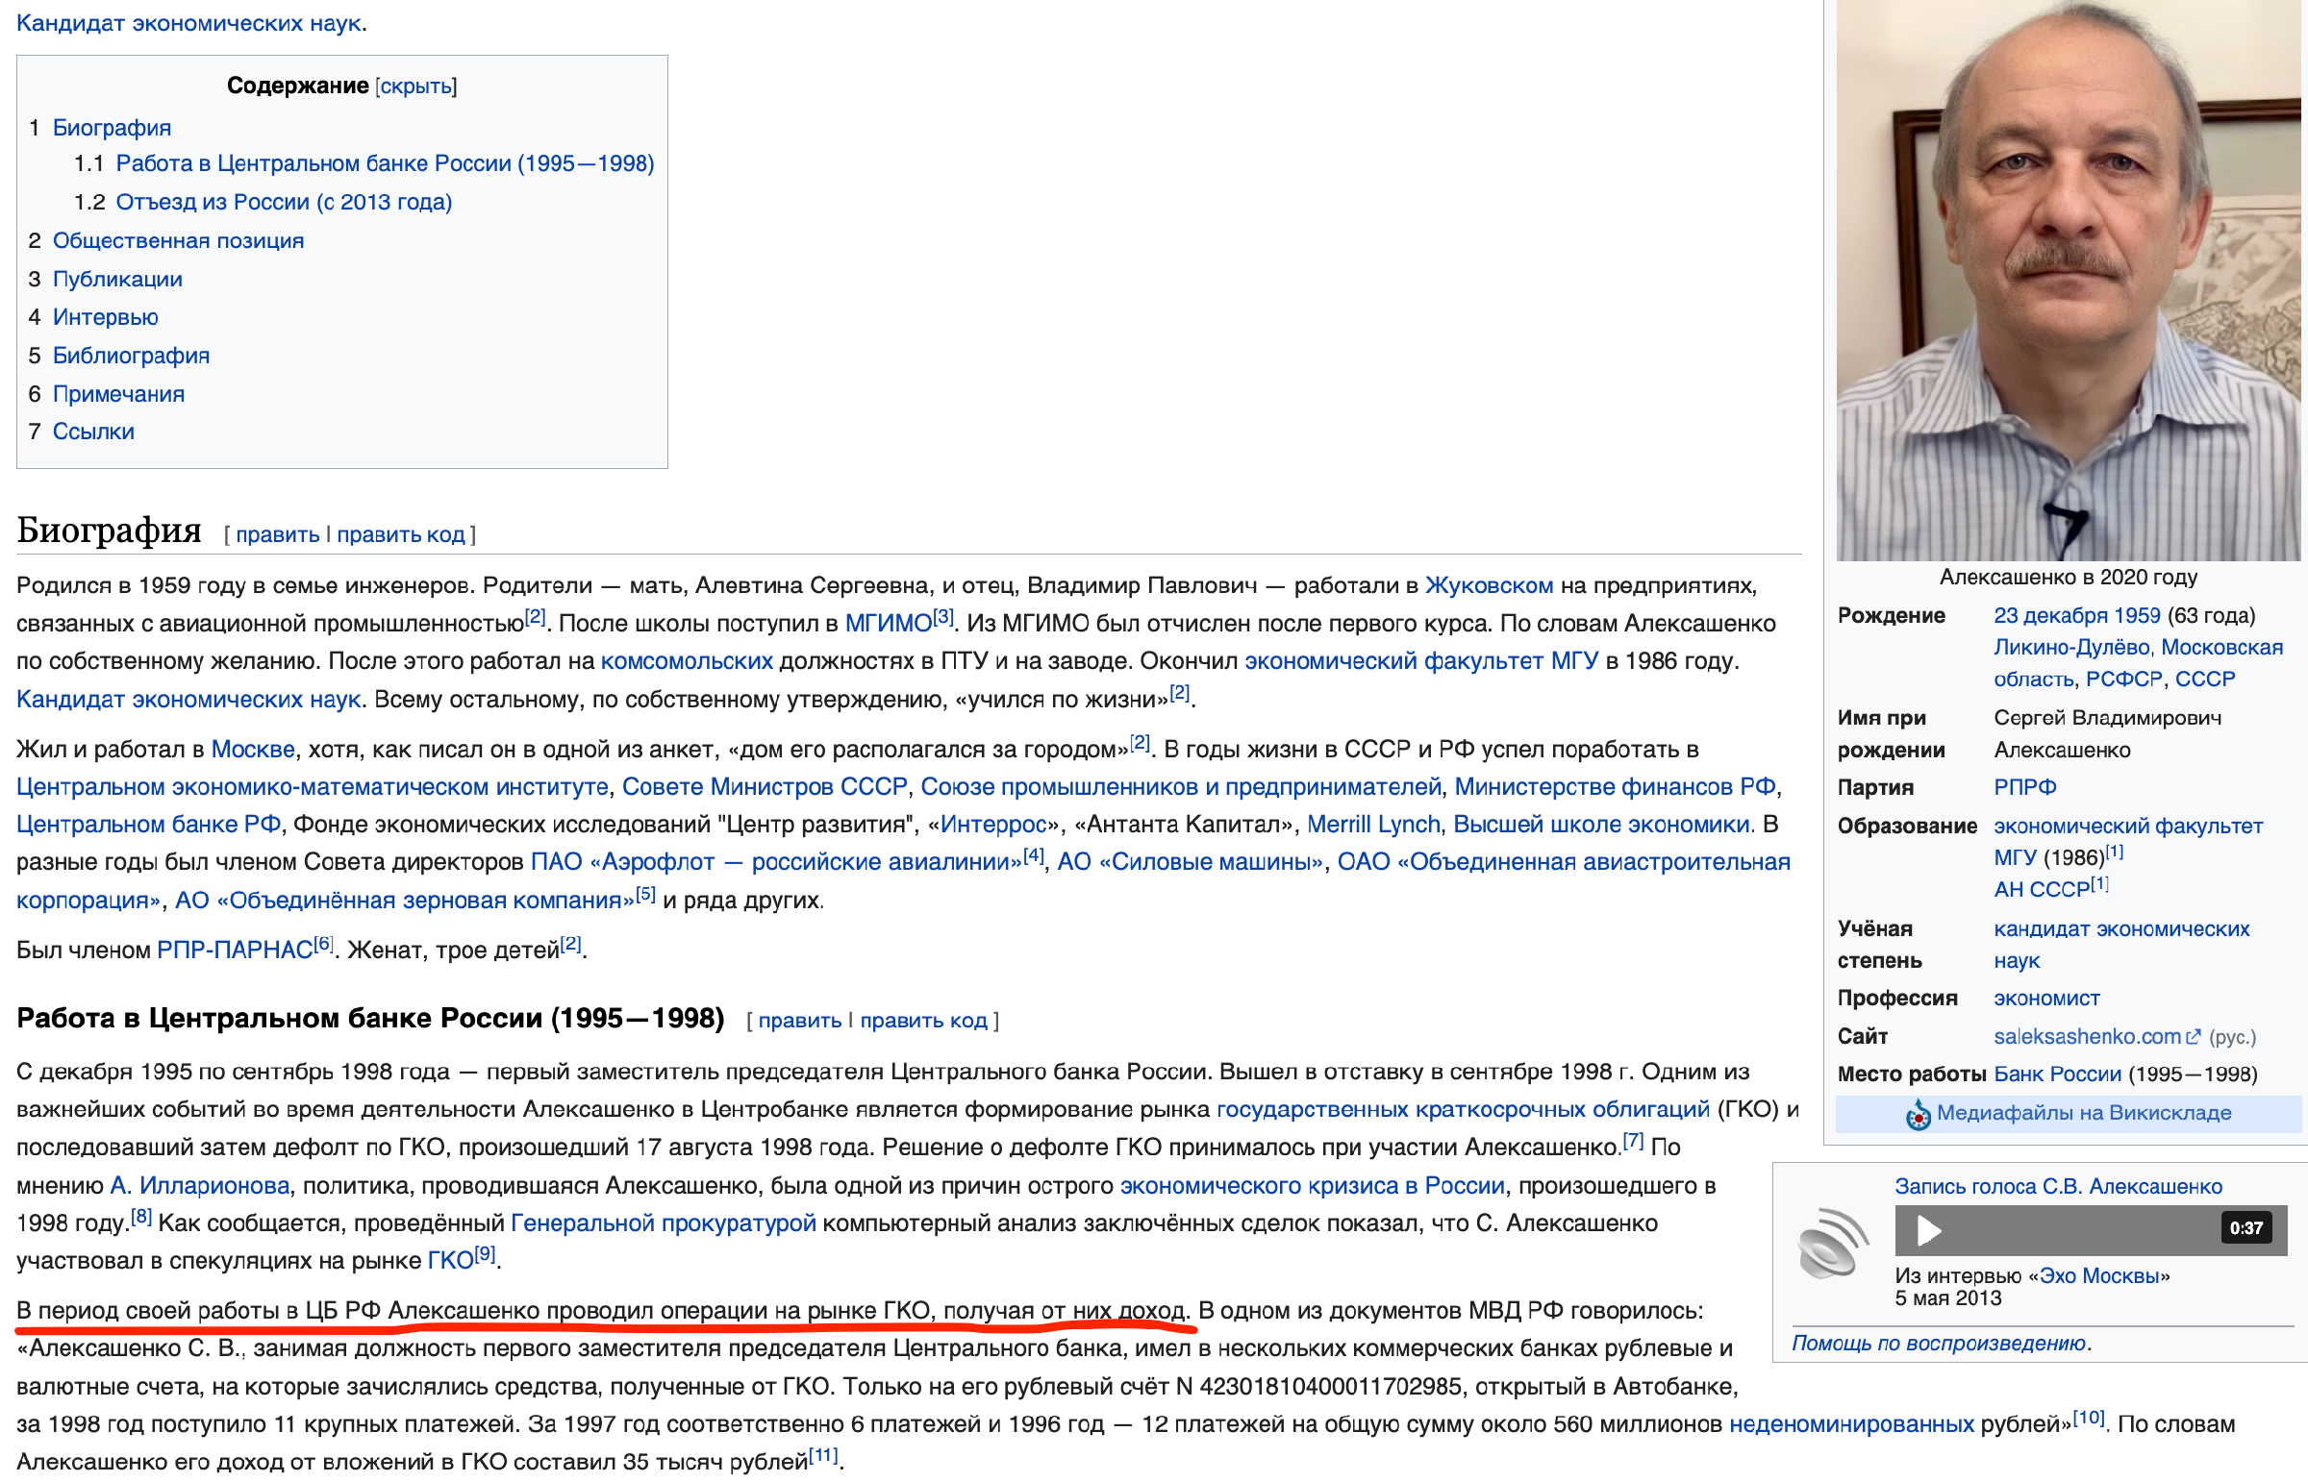This screenshot has height=1482, width=2308.
Task: Open contents item Ссылки
Action: (93, 432)
